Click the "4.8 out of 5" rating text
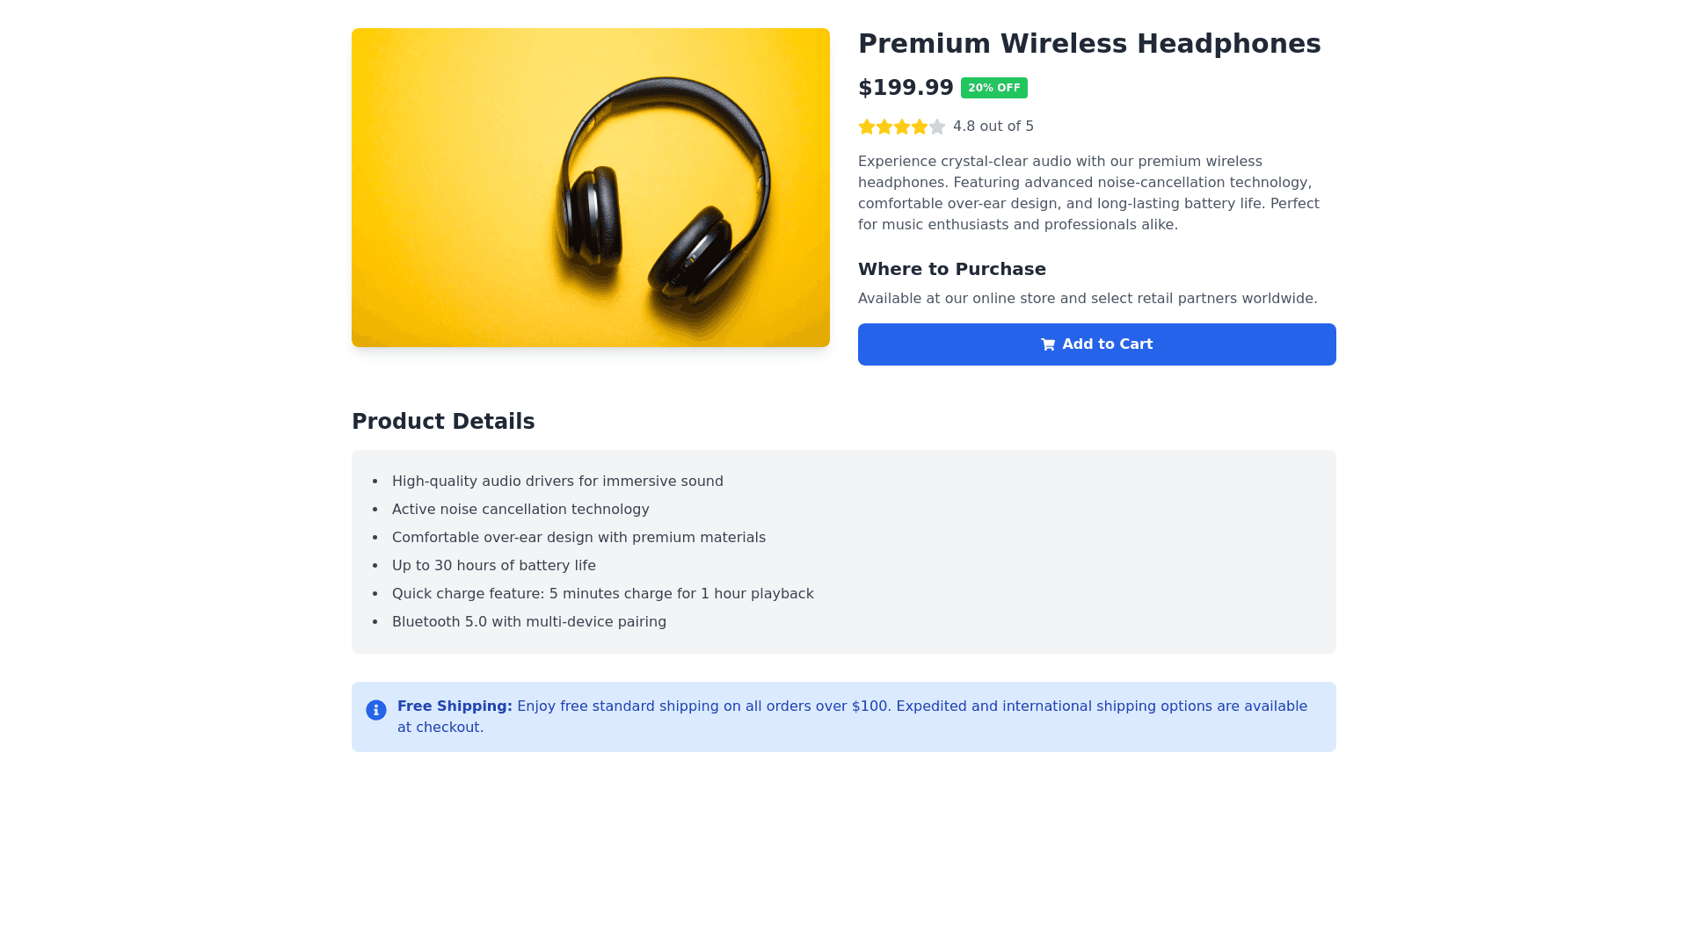Image resolution: width=1688 pixels, height=949 pixels. coord(993,127)
